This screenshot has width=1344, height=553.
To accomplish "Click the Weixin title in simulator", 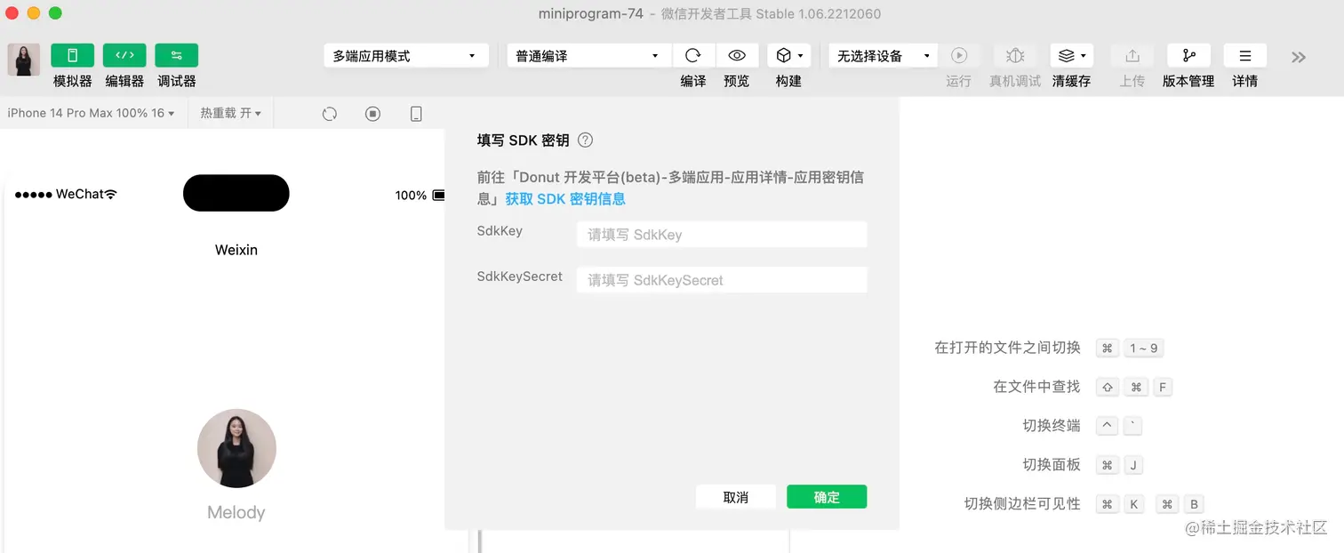I will click(x=236, y=250).
